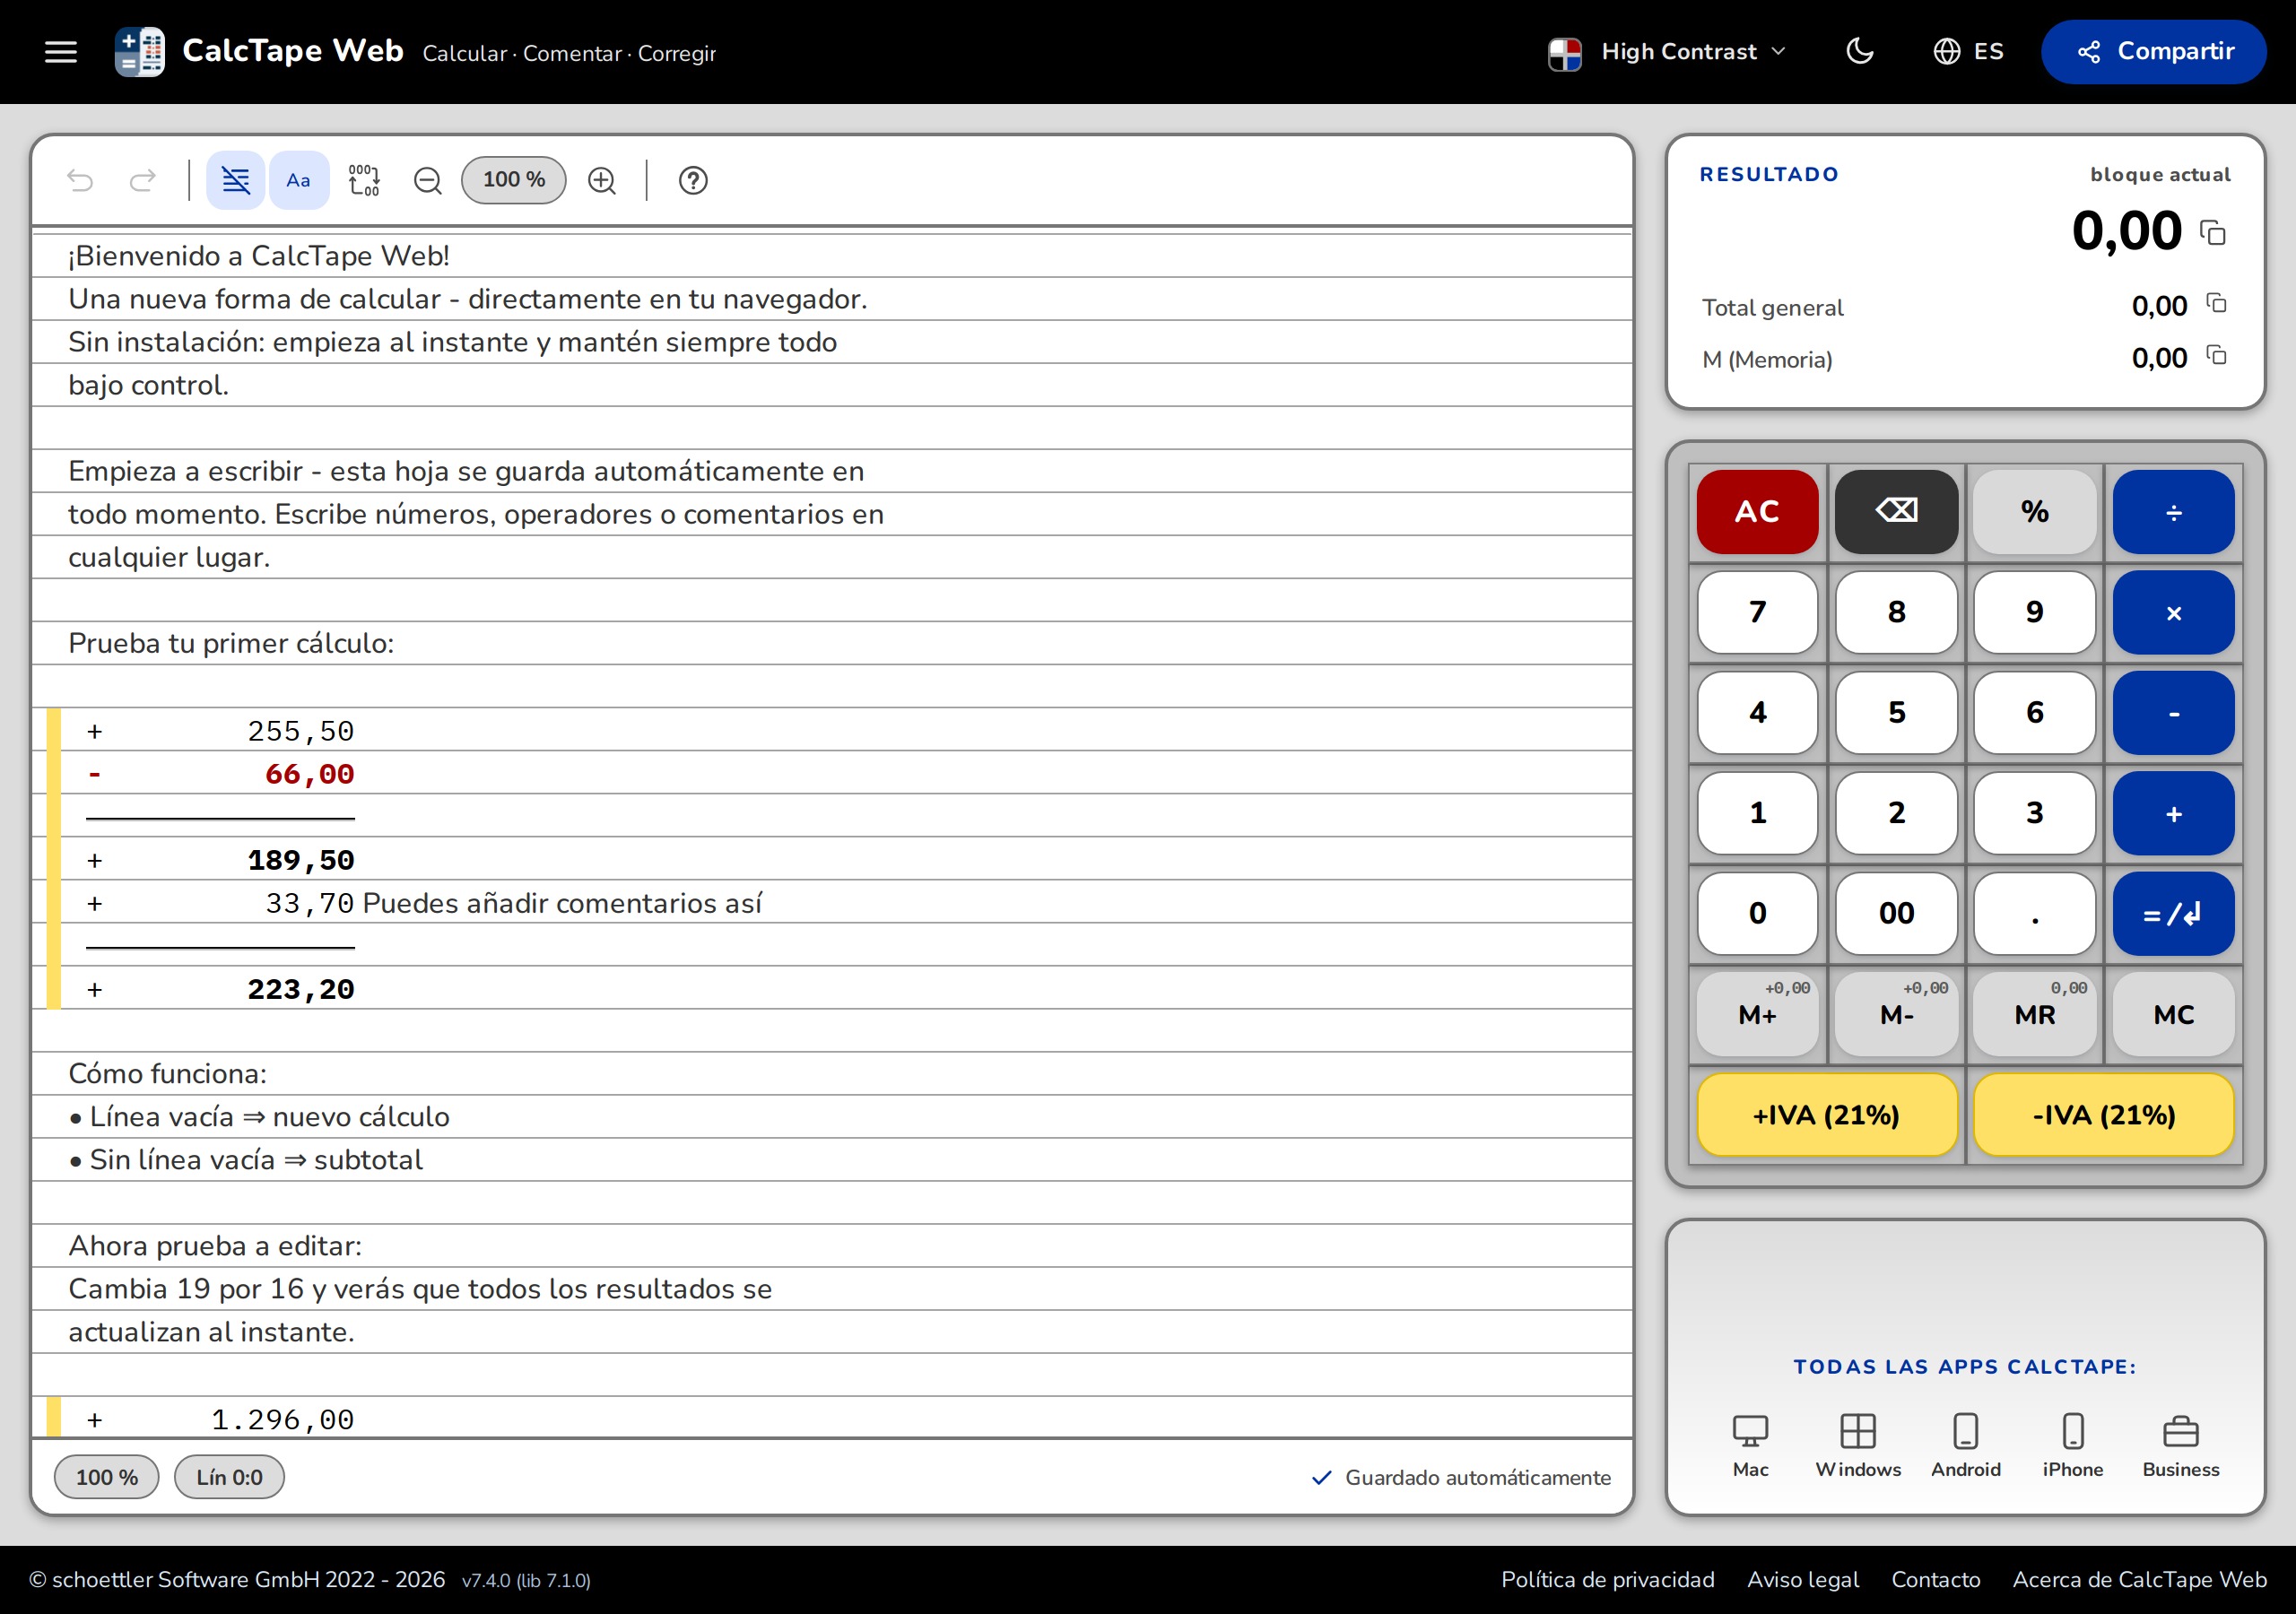Click the Lín 0:0 position indicator
The image size is (2296, 1614).
coord(229,1477)
